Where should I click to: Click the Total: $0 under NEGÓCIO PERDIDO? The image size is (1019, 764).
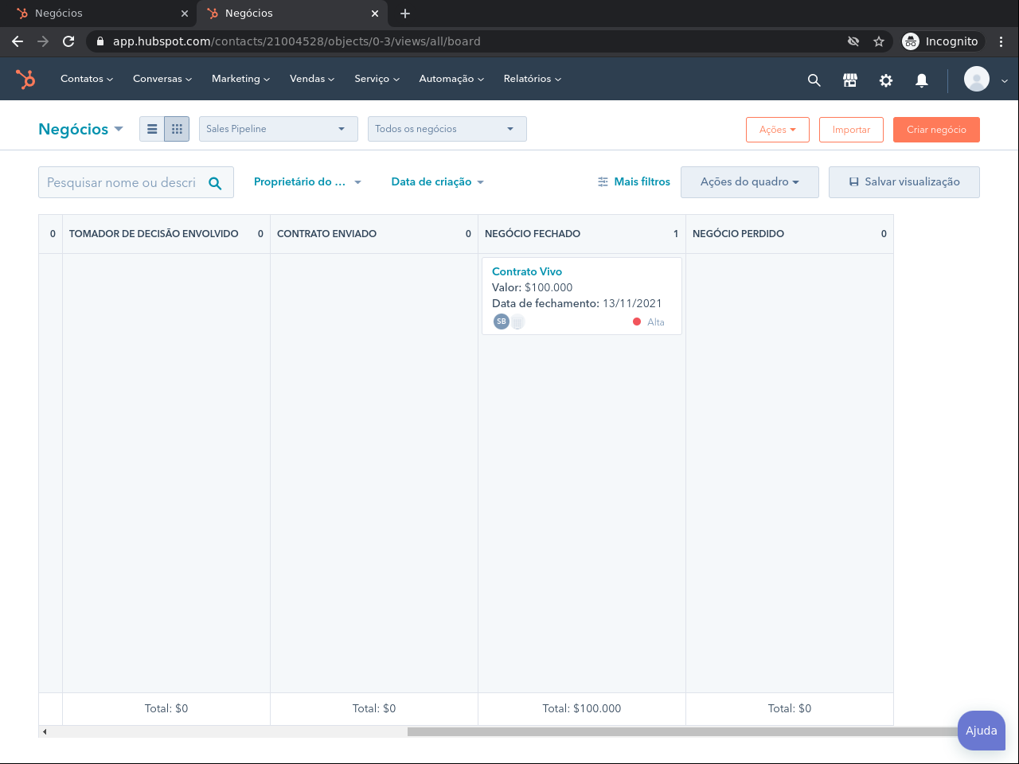790,708
